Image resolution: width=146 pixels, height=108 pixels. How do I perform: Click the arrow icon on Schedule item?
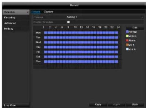(x=28, y=12)
